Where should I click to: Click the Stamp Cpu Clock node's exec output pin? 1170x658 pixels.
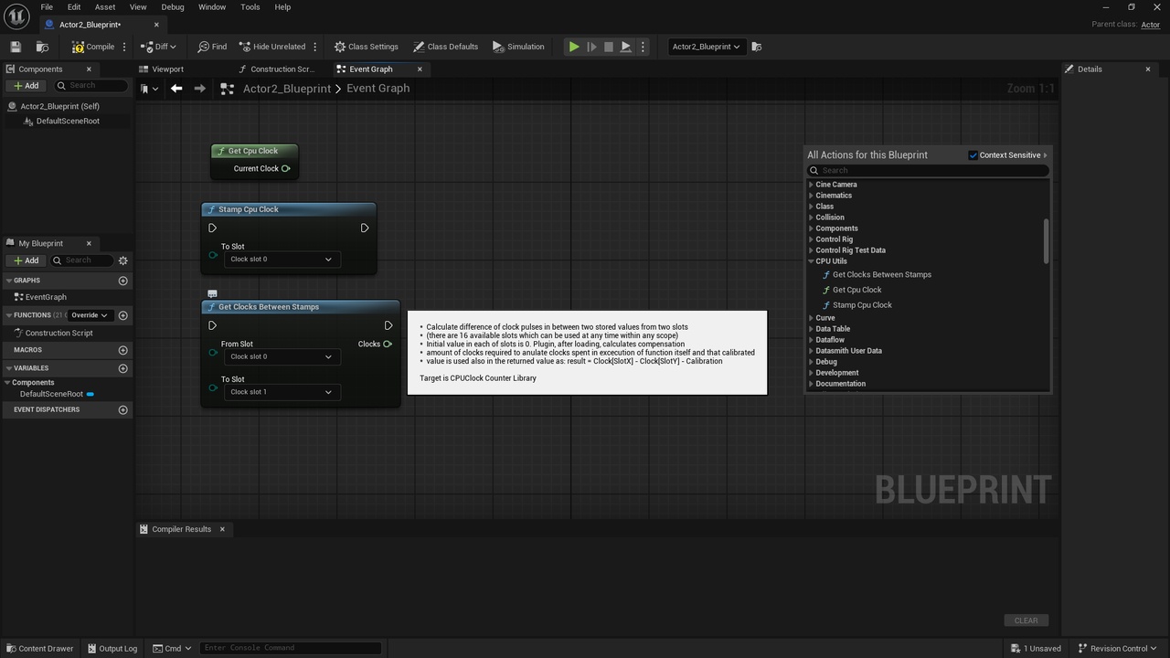(x=364, y=228)
